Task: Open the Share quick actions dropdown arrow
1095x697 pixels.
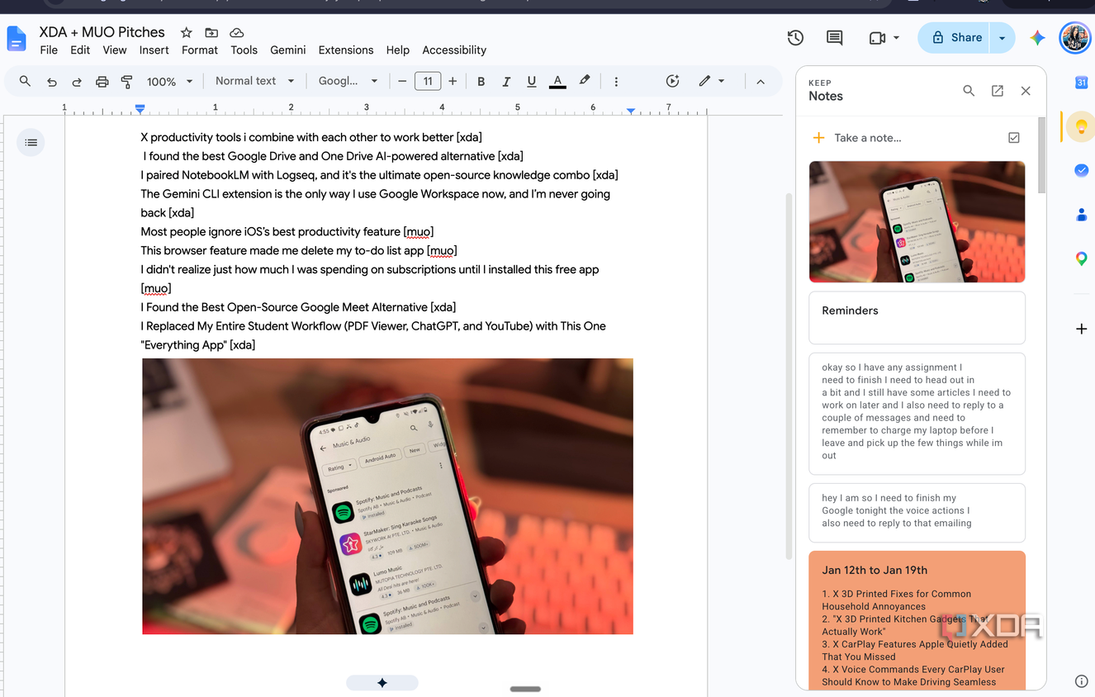Action: [1003, 38]
